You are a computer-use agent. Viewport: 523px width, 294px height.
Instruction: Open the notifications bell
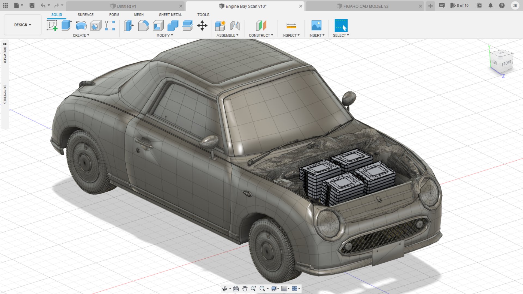[x=491, y=5]
